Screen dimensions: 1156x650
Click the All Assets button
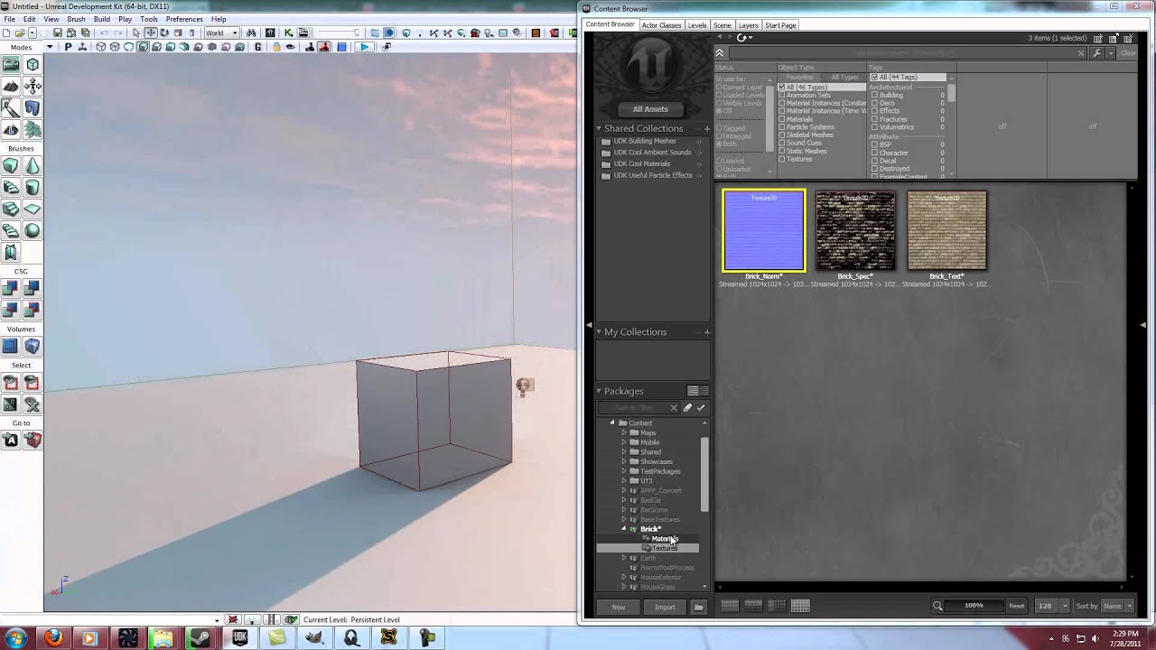[x=650, y=109]
